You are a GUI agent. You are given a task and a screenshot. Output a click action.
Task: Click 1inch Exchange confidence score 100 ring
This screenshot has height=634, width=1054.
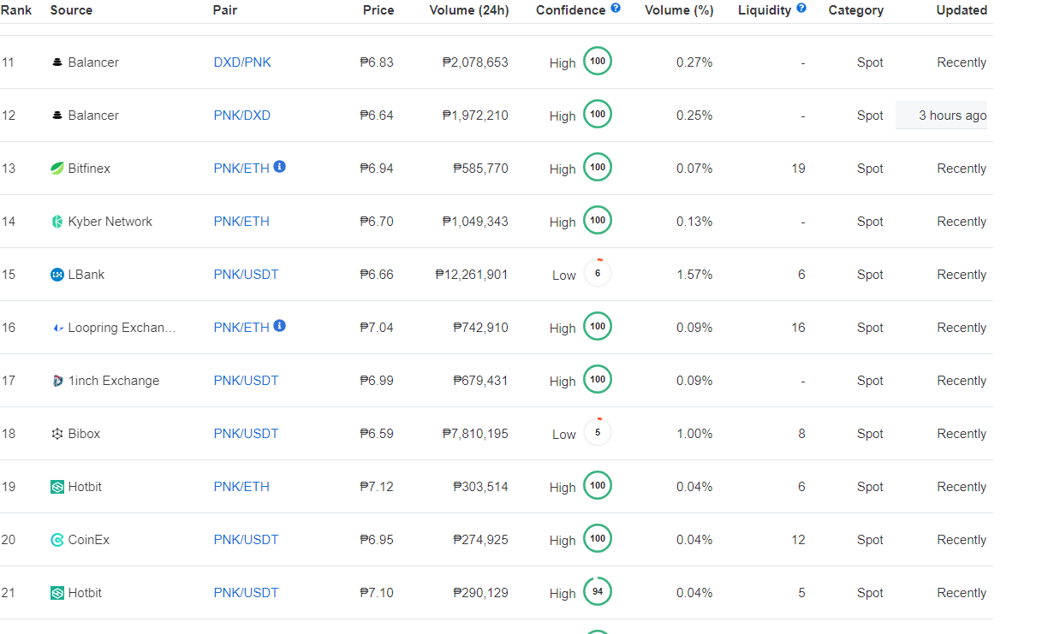[598, 380]
